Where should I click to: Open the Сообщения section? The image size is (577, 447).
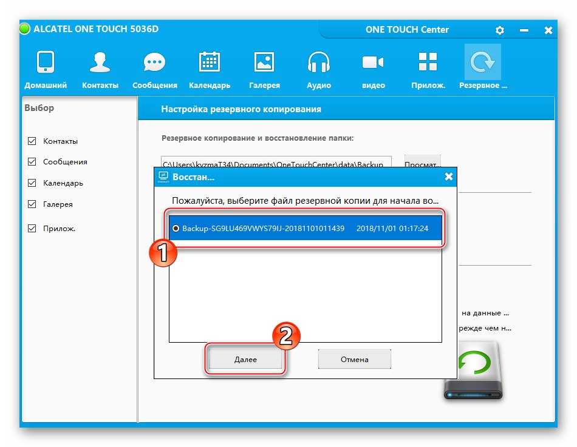154,69
